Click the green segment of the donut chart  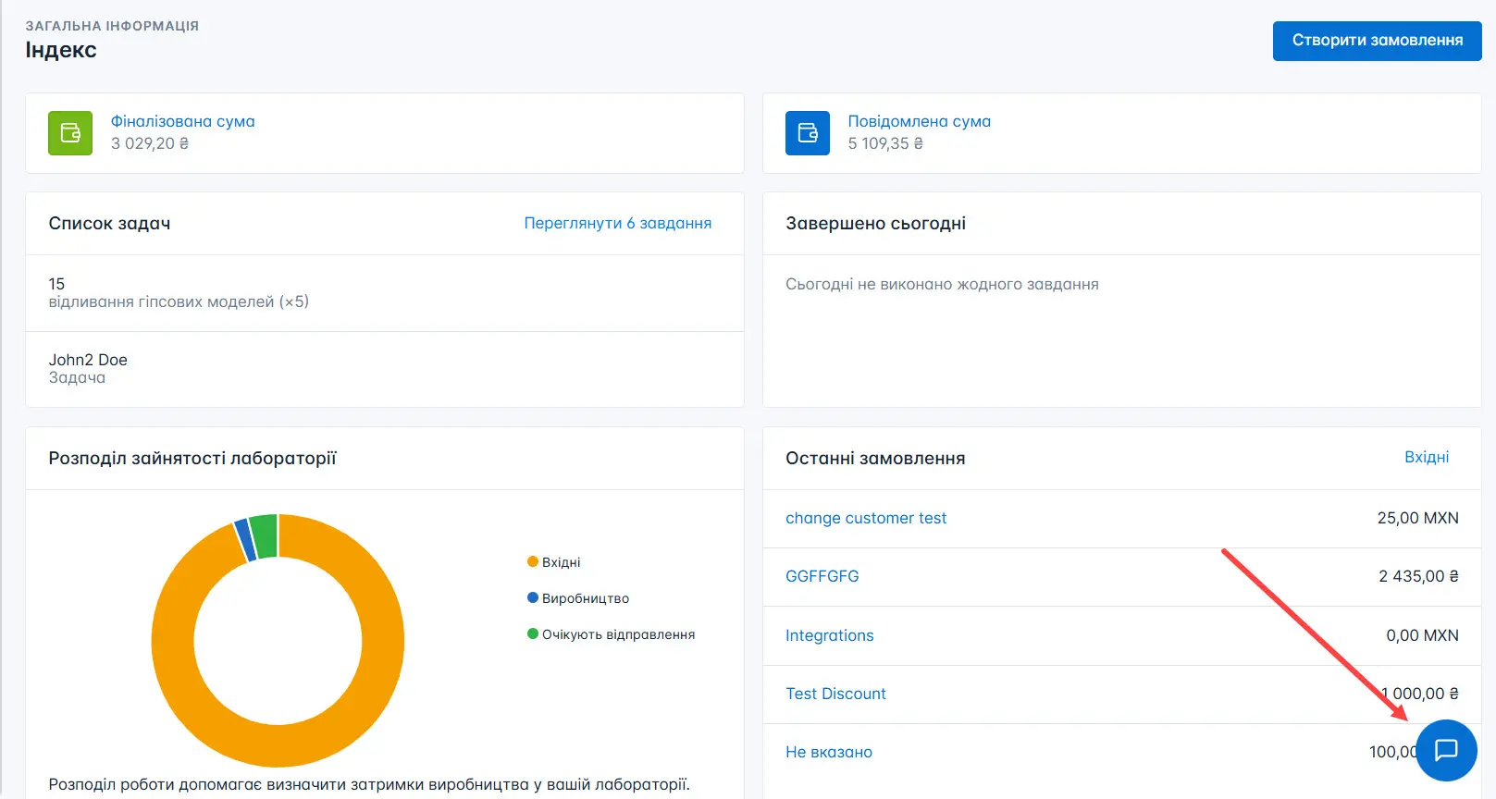264,536
